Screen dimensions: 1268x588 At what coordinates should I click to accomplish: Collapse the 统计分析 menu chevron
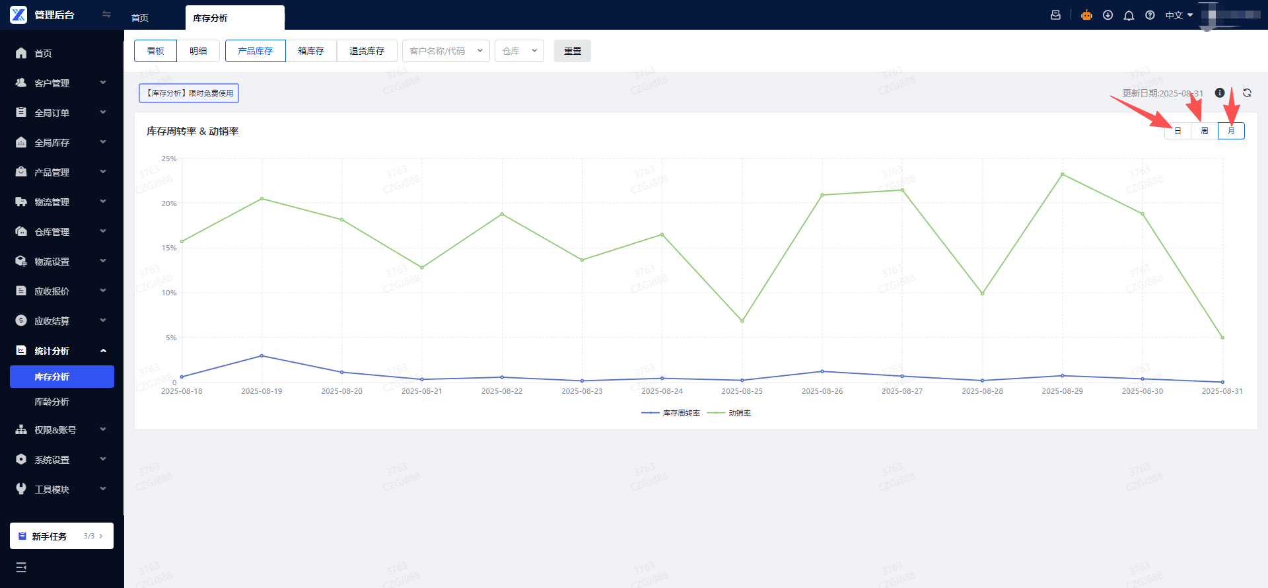click(x=103, y=351)
